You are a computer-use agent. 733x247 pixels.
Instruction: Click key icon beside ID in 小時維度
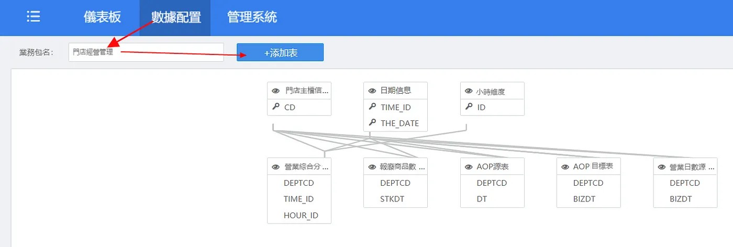(x=469, y=107)
